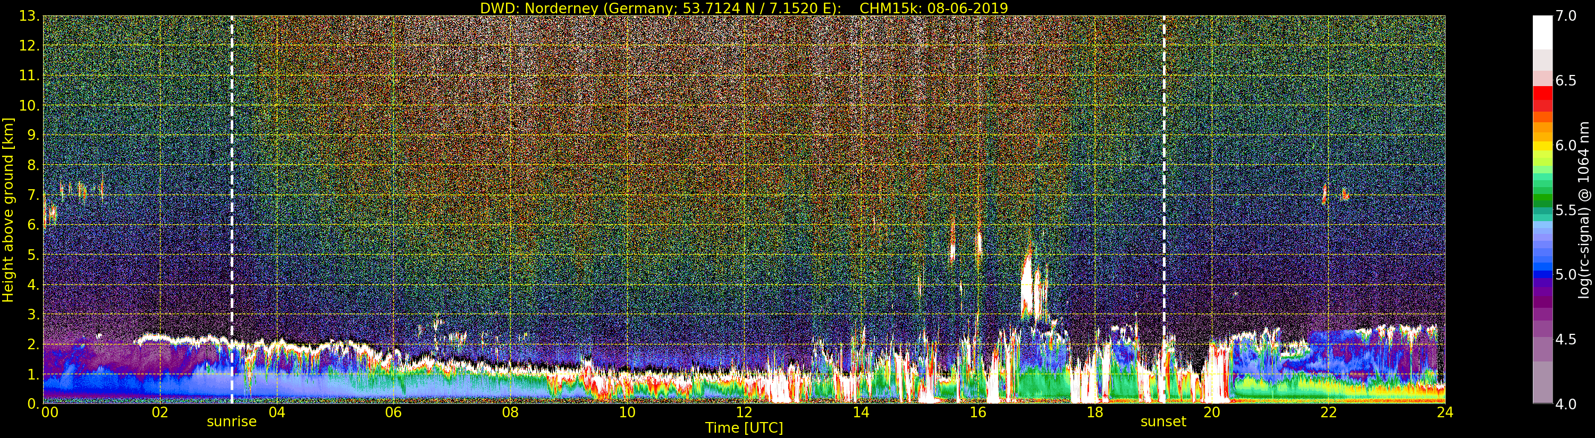The height and width of the screenshot is (438, 1595).
Task: Click the height axis tick label '0.'
Action: pyautogui.click(x=32, y=403)
